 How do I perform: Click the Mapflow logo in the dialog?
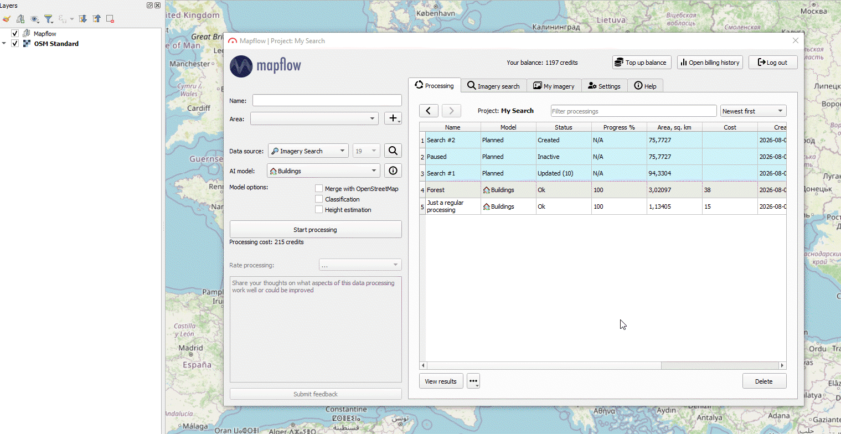point(266,66)
